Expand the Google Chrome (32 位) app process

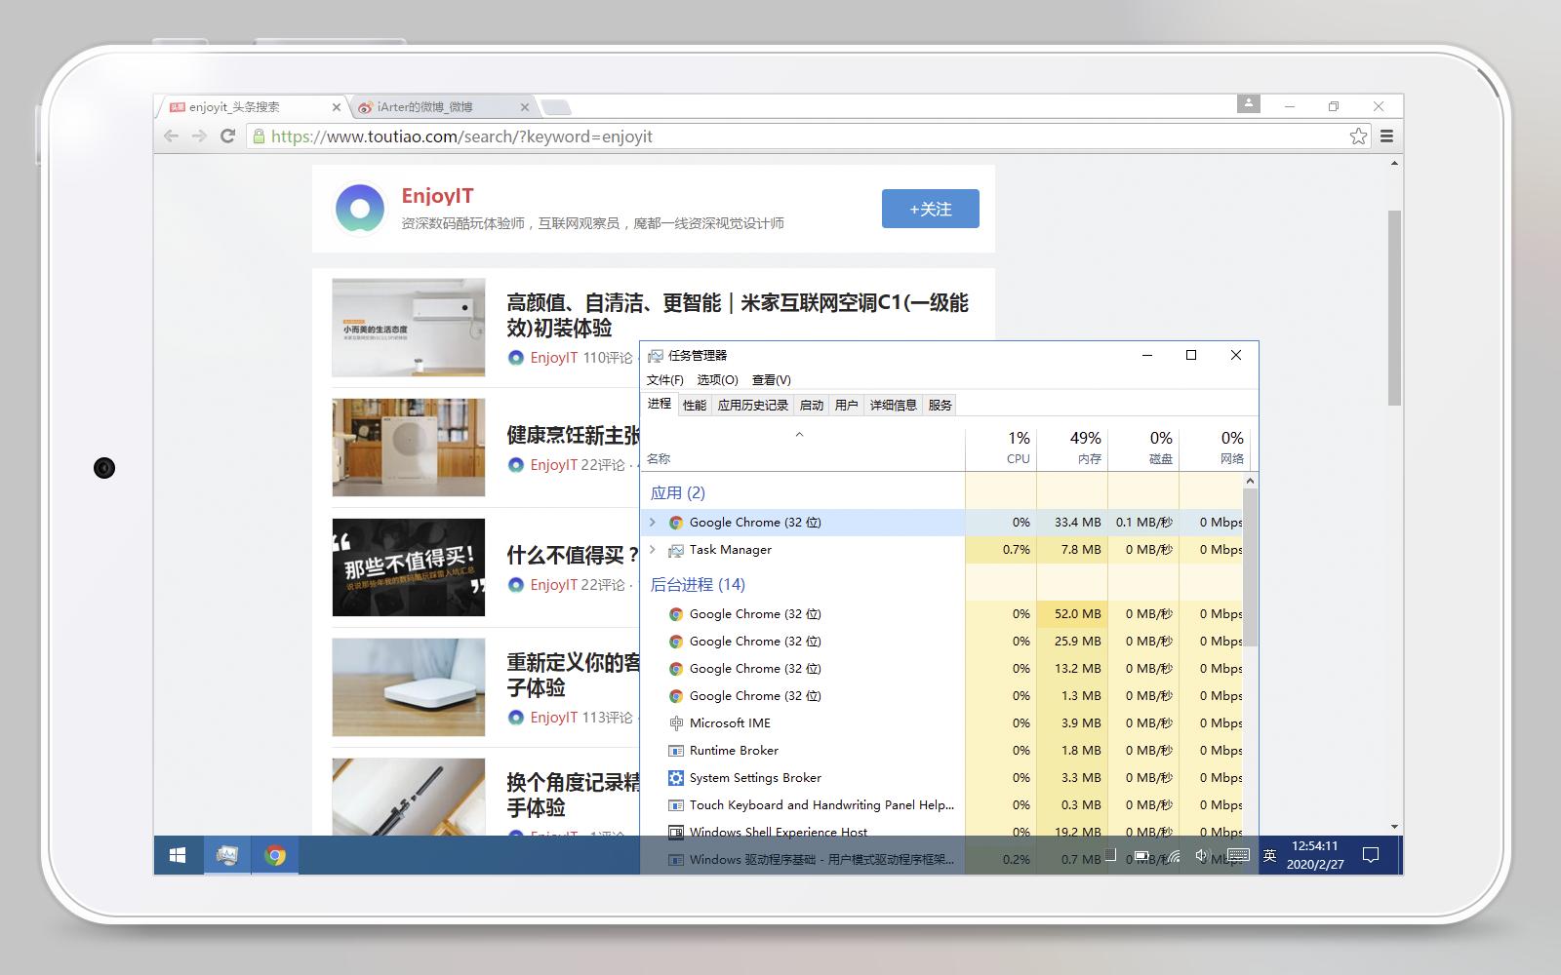[654, 522]
